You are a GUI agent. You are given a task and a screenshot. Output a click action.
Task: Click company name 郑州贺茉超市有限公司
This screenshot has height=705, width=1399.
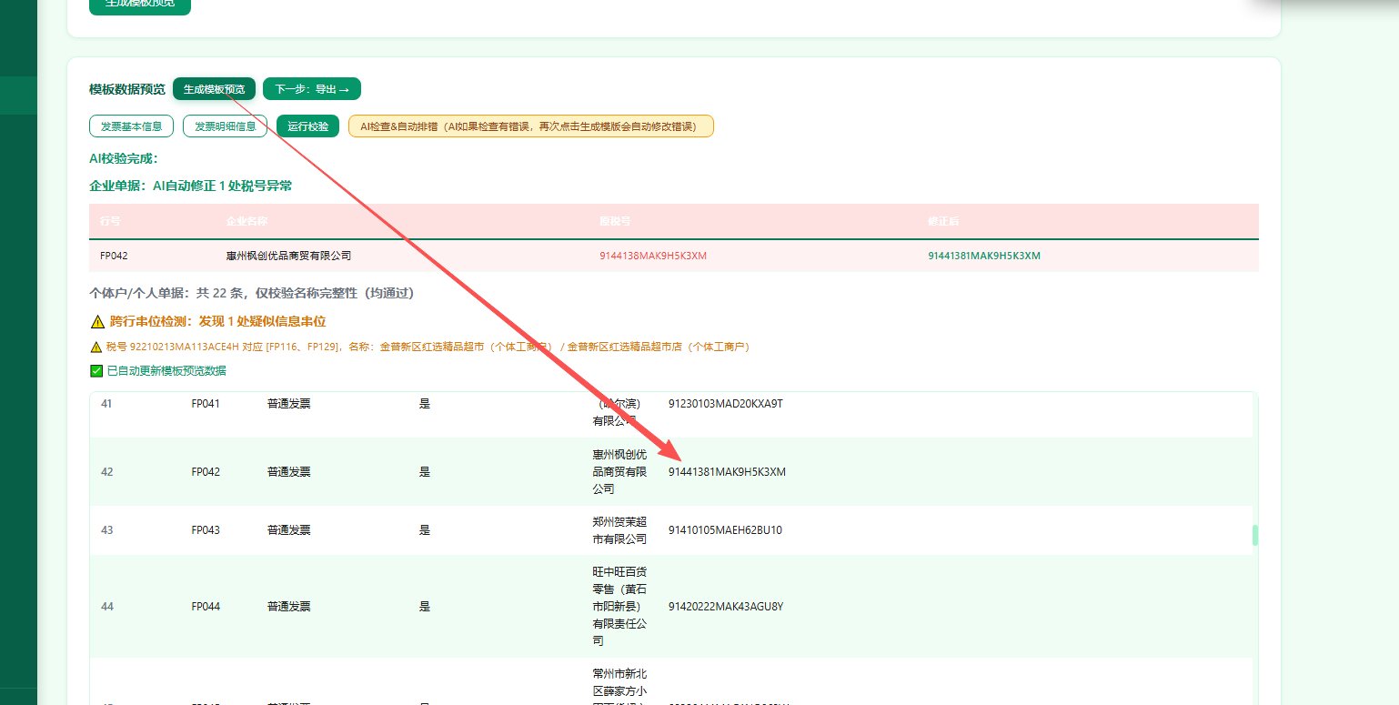pyautogui.click(x=619, y=530)
